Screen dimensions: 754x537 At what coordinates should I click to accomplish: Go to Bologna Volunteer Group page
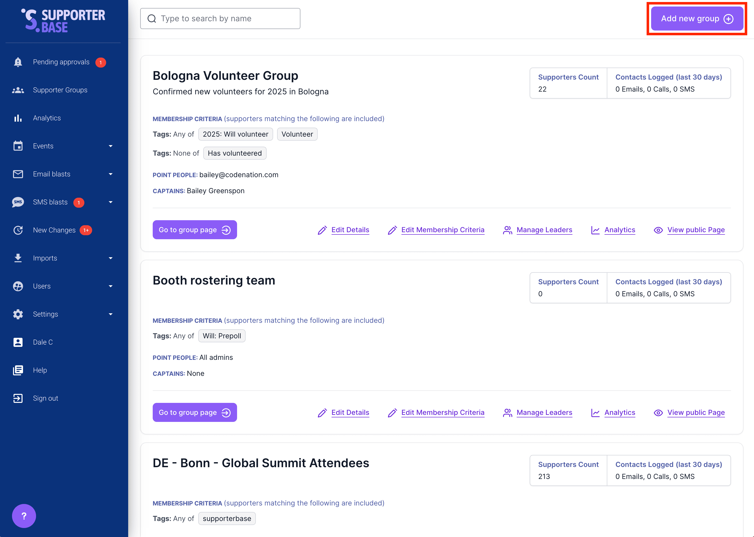pos(195,230)
